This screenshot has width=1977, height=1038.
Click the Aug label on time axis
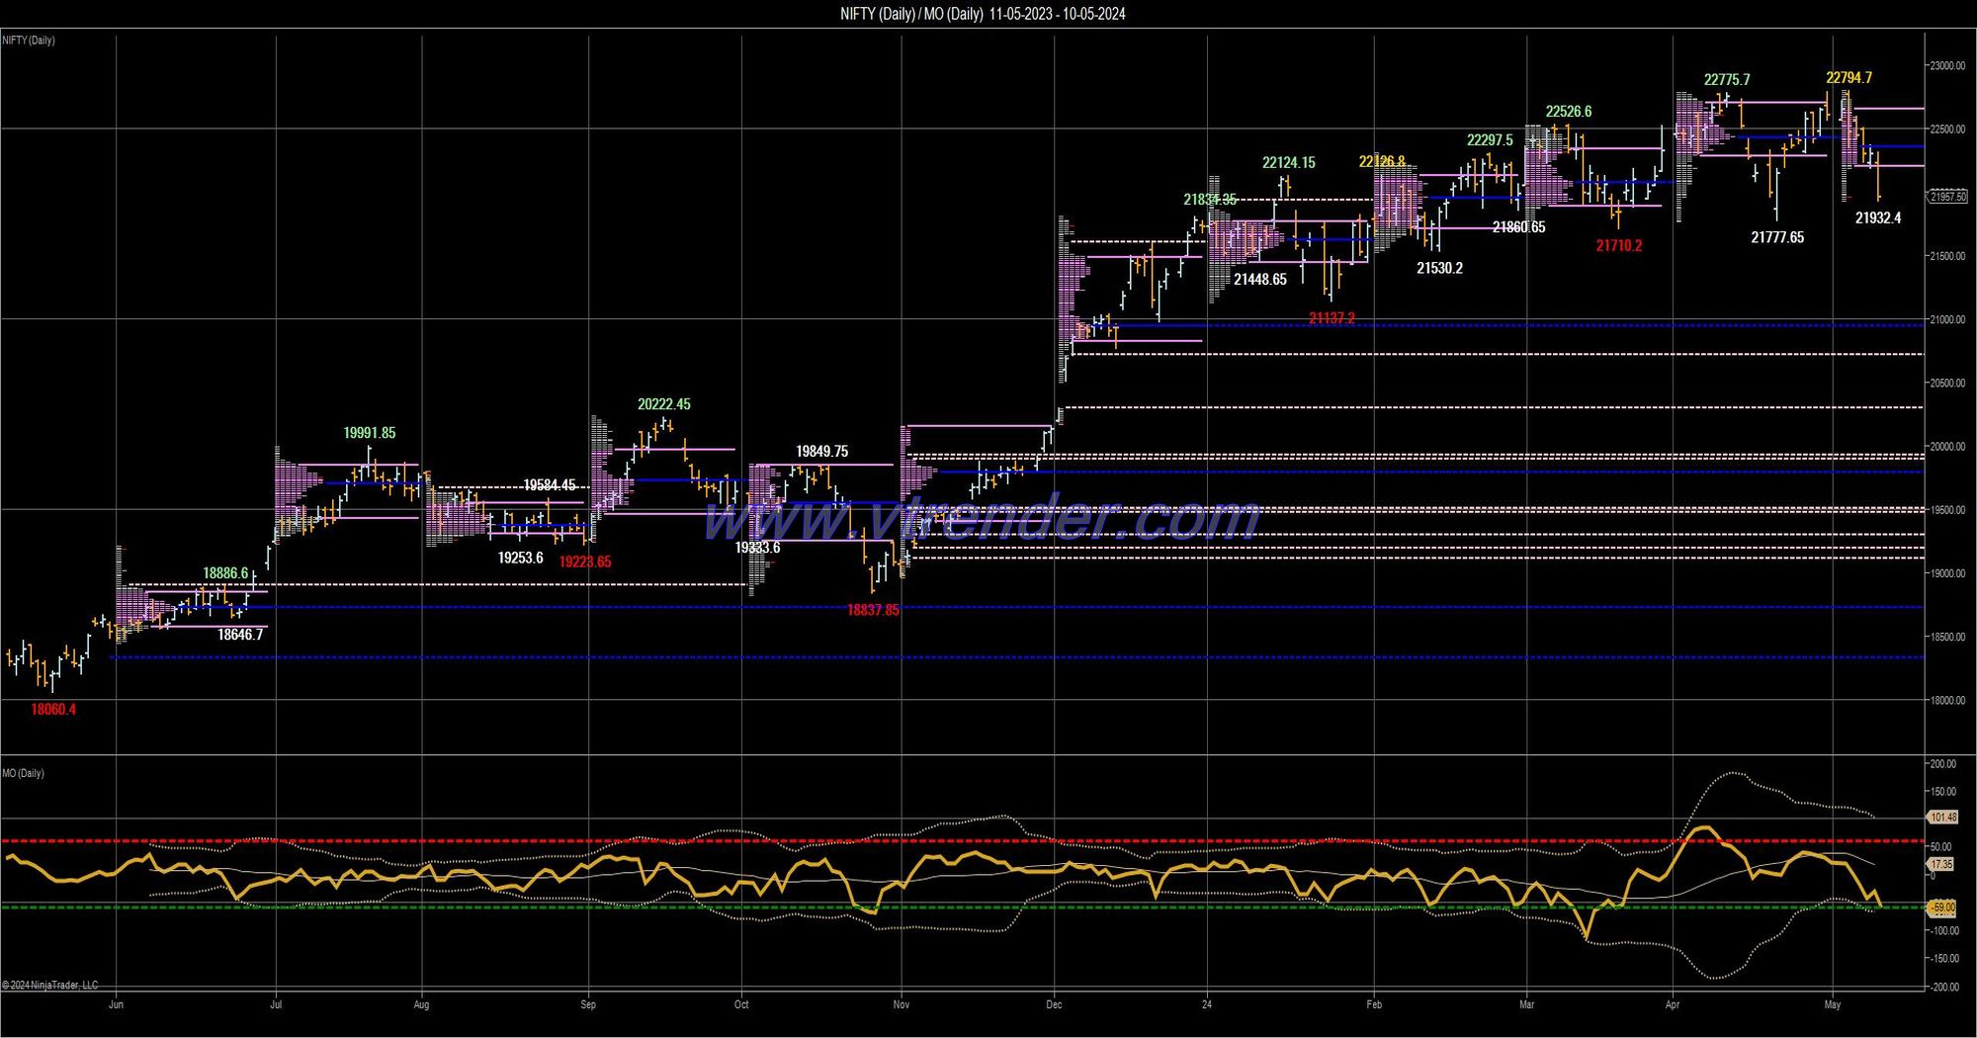click(x=421, y=1004)
